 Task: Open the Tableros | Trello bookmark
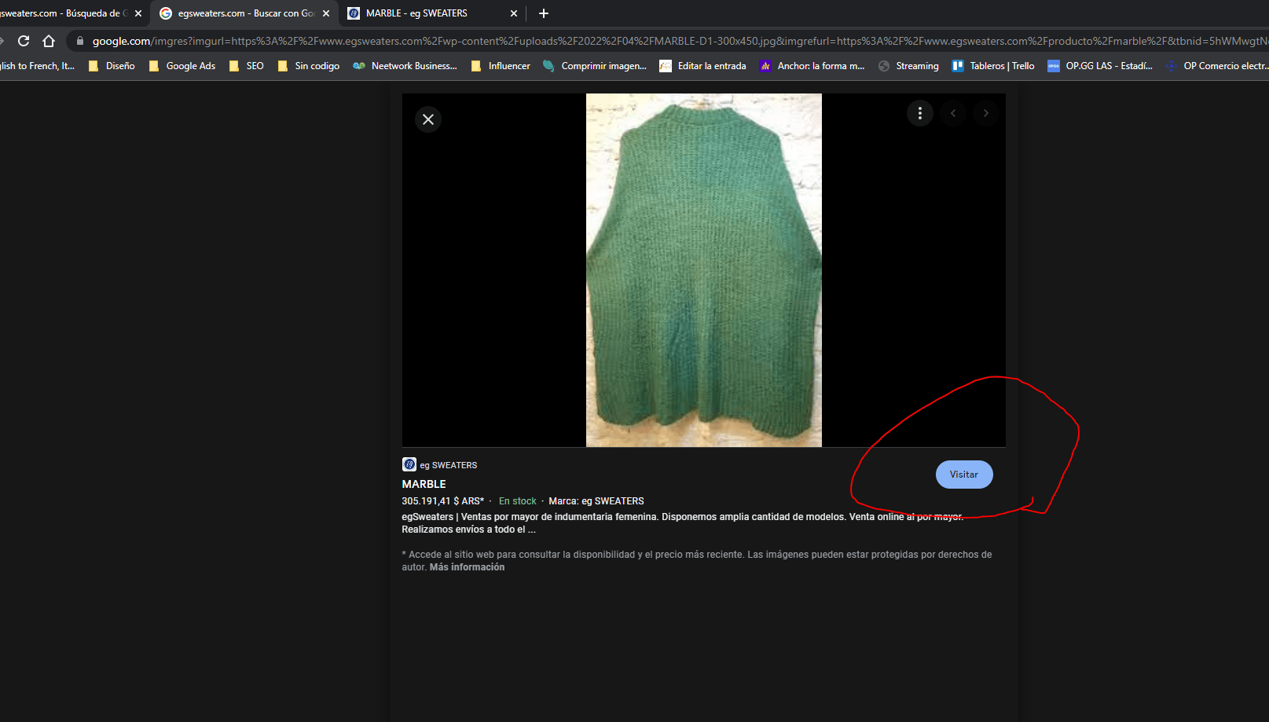(x=993, y=66)
